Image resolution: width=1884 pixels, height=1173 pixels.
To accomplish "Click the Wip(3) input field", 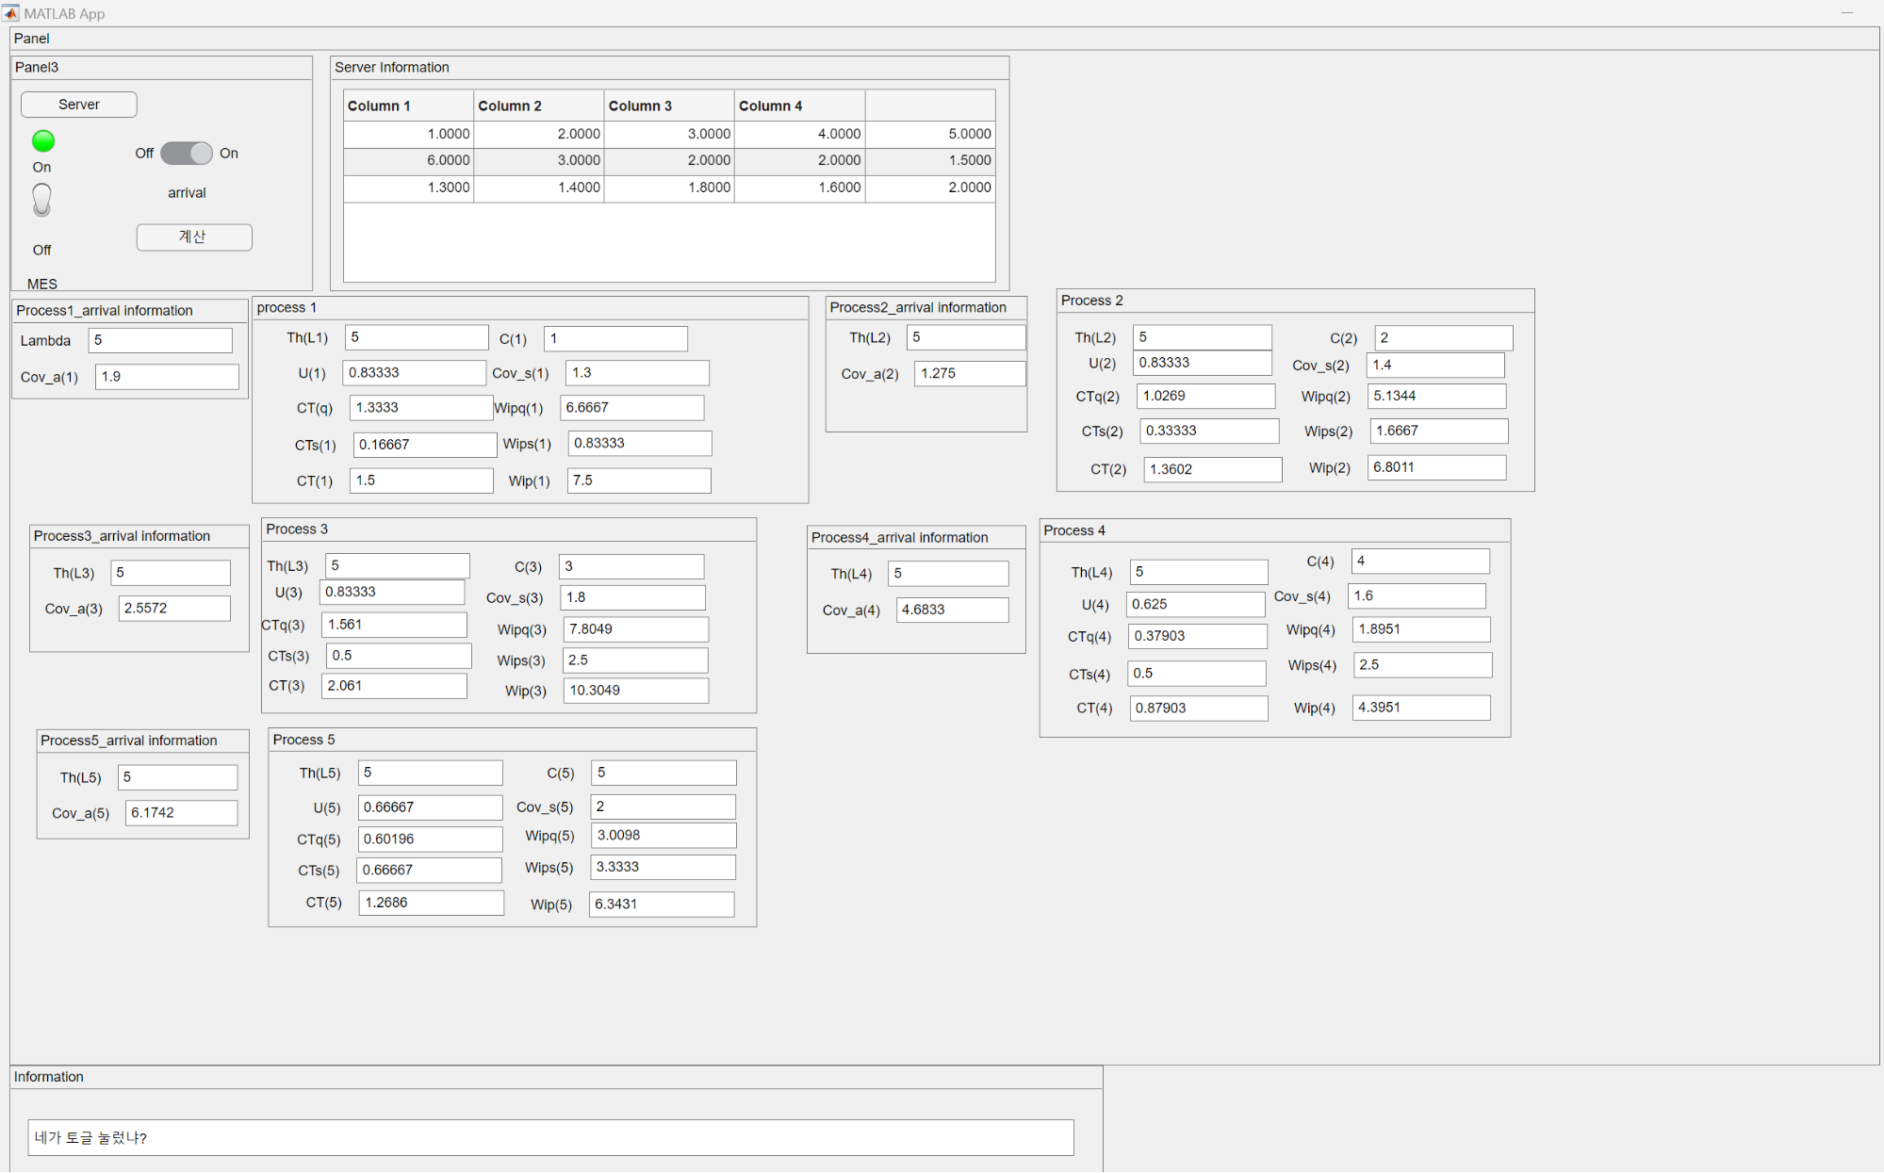I will pyautogui.click(x=636, y=692).
